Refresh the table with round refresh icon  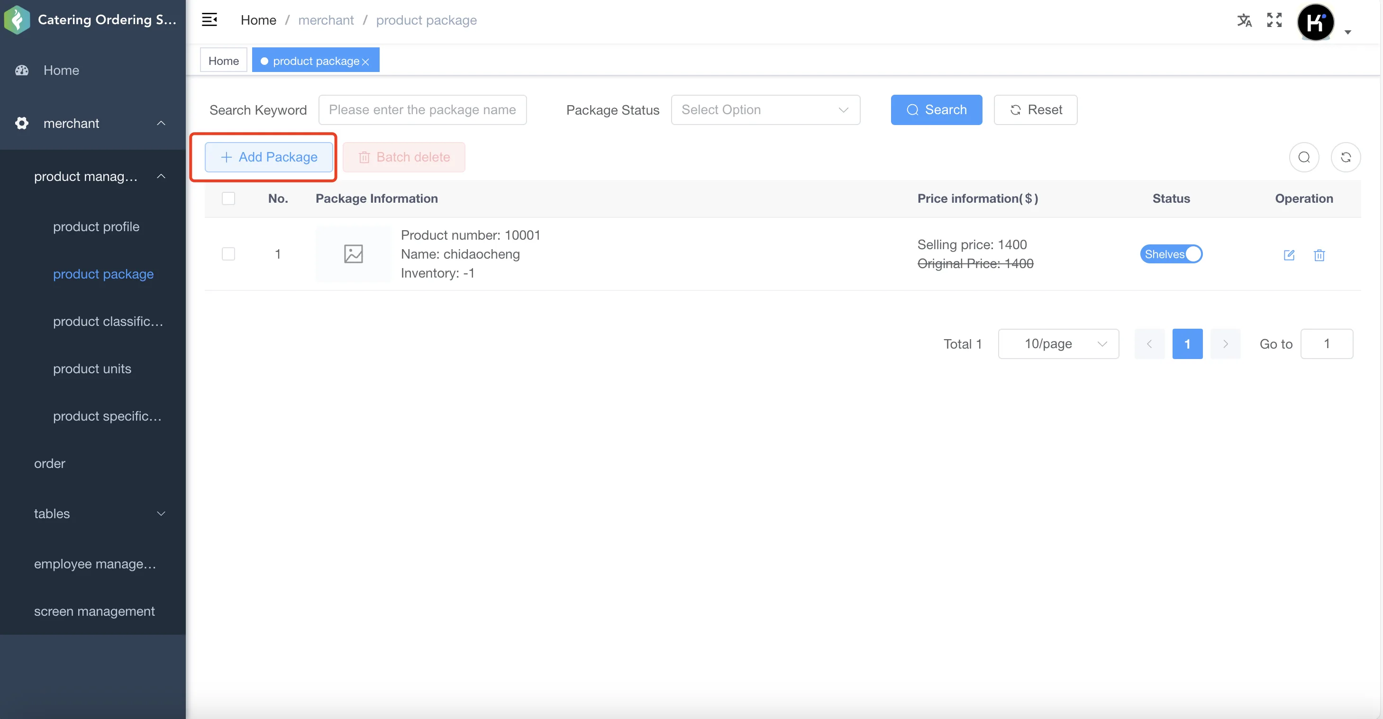coord(1346,157)
